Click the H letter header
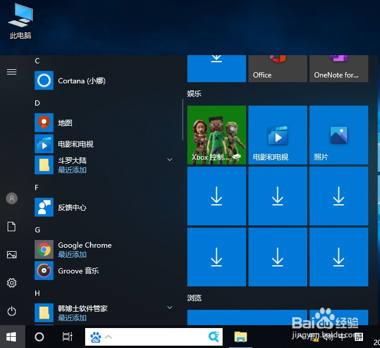 coord(37,293)
